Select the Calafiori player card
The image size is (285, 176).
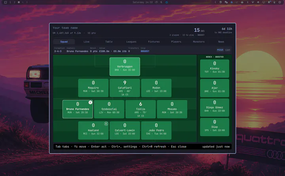tap(125, 88)
